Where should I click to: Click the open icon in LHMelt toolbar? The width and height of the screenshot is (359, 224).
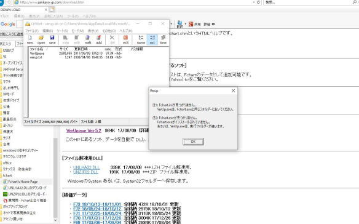click(x=41, y=39)
